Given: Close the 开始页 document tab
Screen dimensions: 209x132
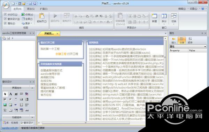Looking at the screenshot, I should point(57,33).
